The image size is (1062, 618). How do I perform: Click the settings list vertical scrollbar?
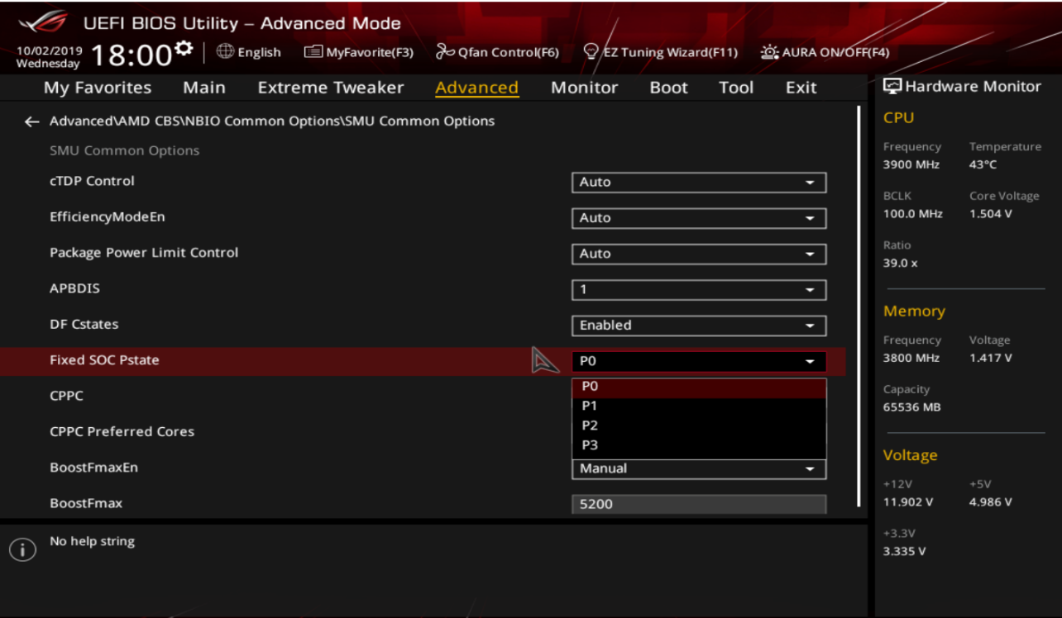pyautogui.click(x=858, y=306)
